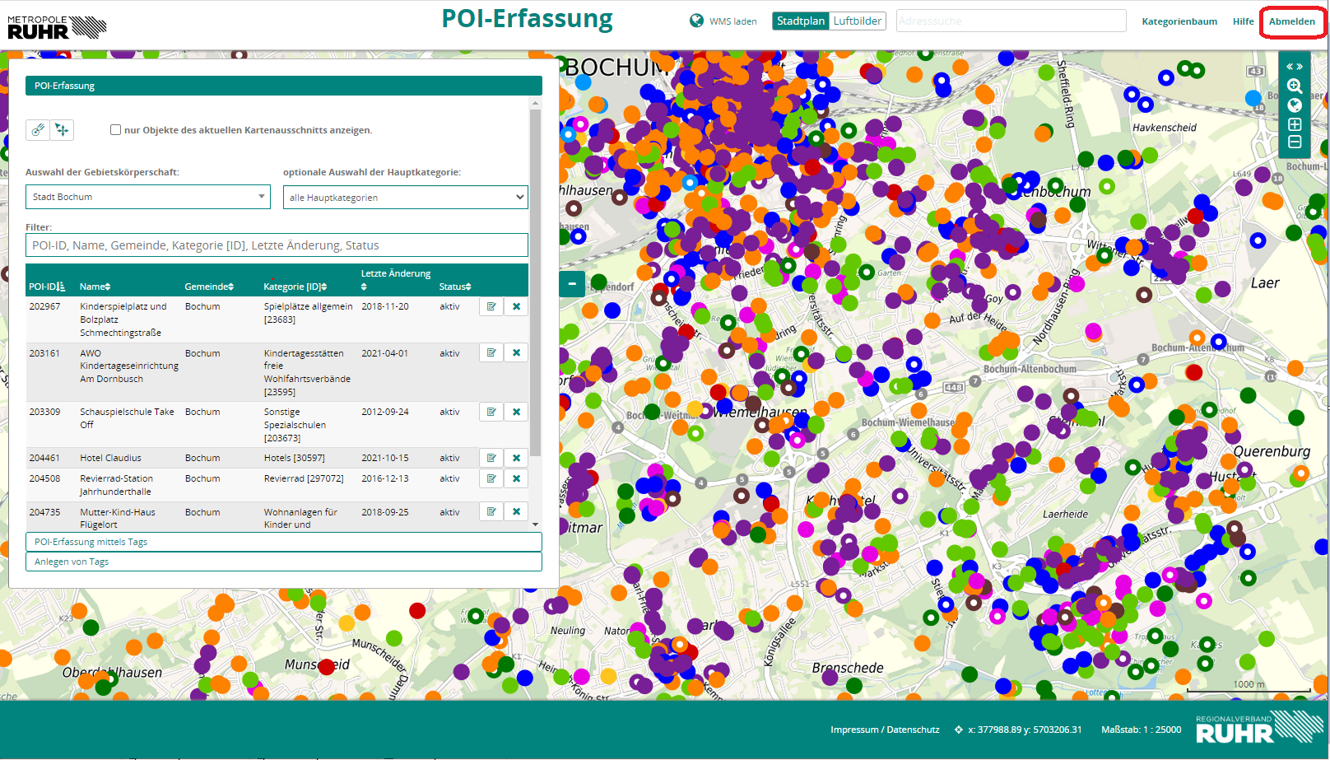Image resolution: width=1330 pixels, height=760 pixels.
Task: Click WMS laden link
Action: pyautogui.click(x=732, y=21)
